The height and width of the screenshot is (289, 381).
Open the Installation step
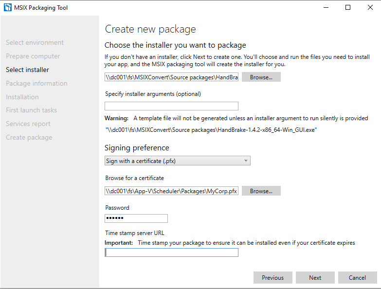[x=22, y=97]
